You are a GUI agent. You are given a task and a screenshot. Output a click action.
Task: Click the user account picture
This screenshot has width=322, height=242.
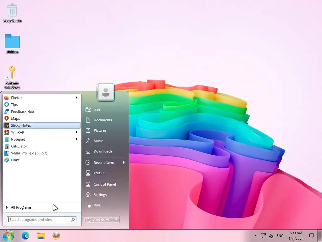106,92
